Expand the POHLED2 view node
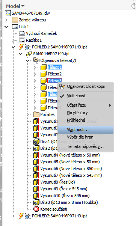The image size is (136, 226). point(14,216)
